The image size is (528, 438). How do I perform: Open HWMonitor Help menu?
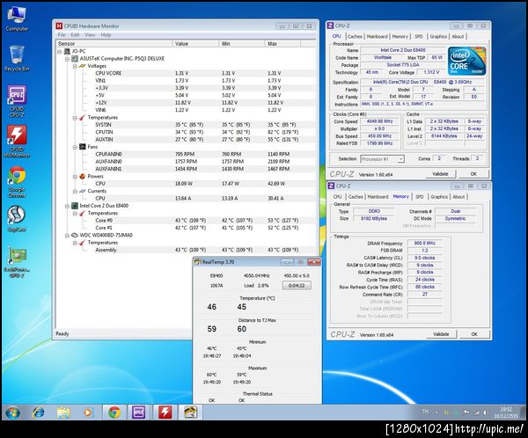106,34
